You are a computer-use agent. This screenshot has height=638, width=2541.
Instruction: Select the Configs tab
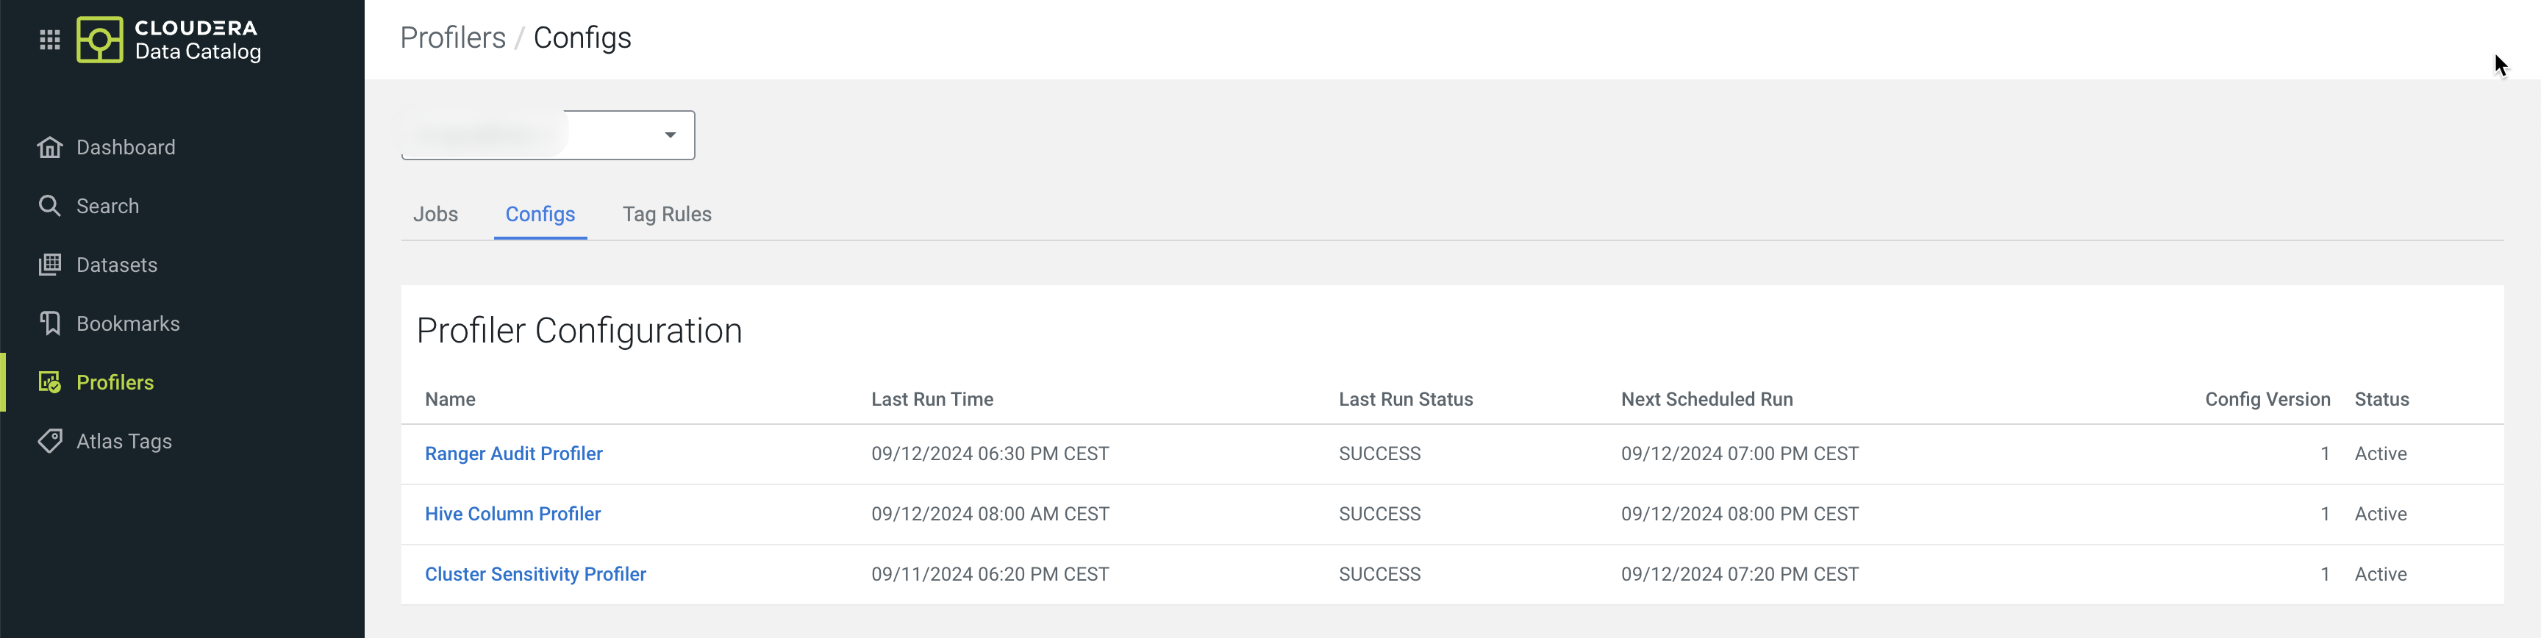point(540,214)
